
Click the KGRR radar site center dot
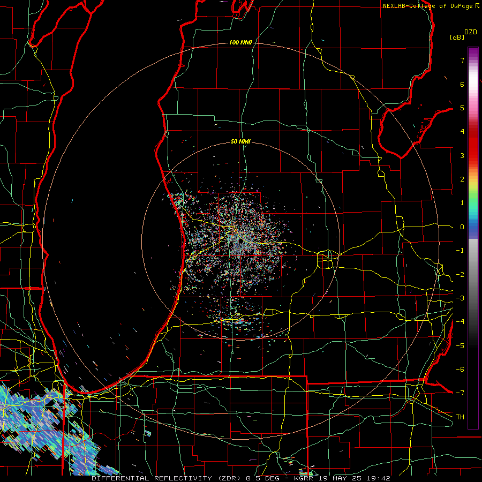tap(240, 242)
